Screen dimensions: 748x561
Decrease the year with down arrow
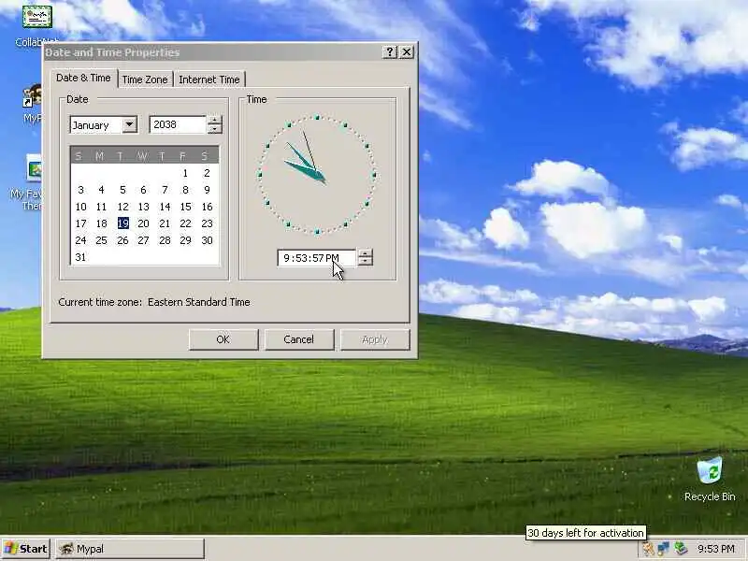point(215,129)
